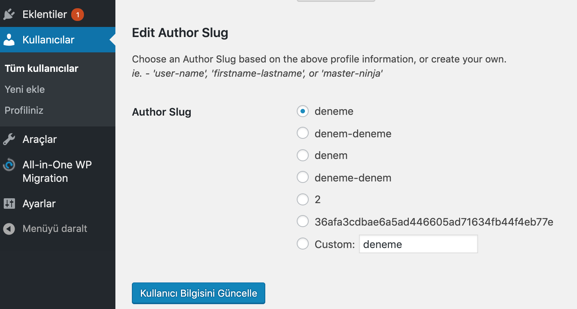This screenshot has height=309, width=577.
Task: Open the Tüm kullanıcılar submenu item
Action: point(42,68)
